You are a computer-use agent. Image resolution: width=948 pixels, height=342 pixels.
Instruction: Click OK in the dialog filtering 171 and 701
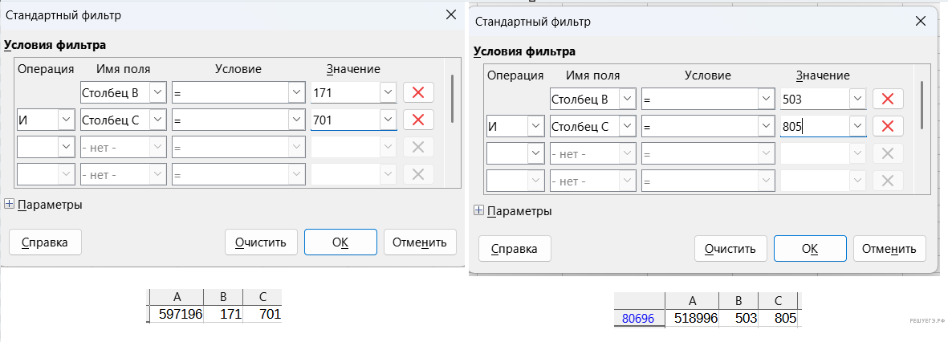click(x=340, y=242)
